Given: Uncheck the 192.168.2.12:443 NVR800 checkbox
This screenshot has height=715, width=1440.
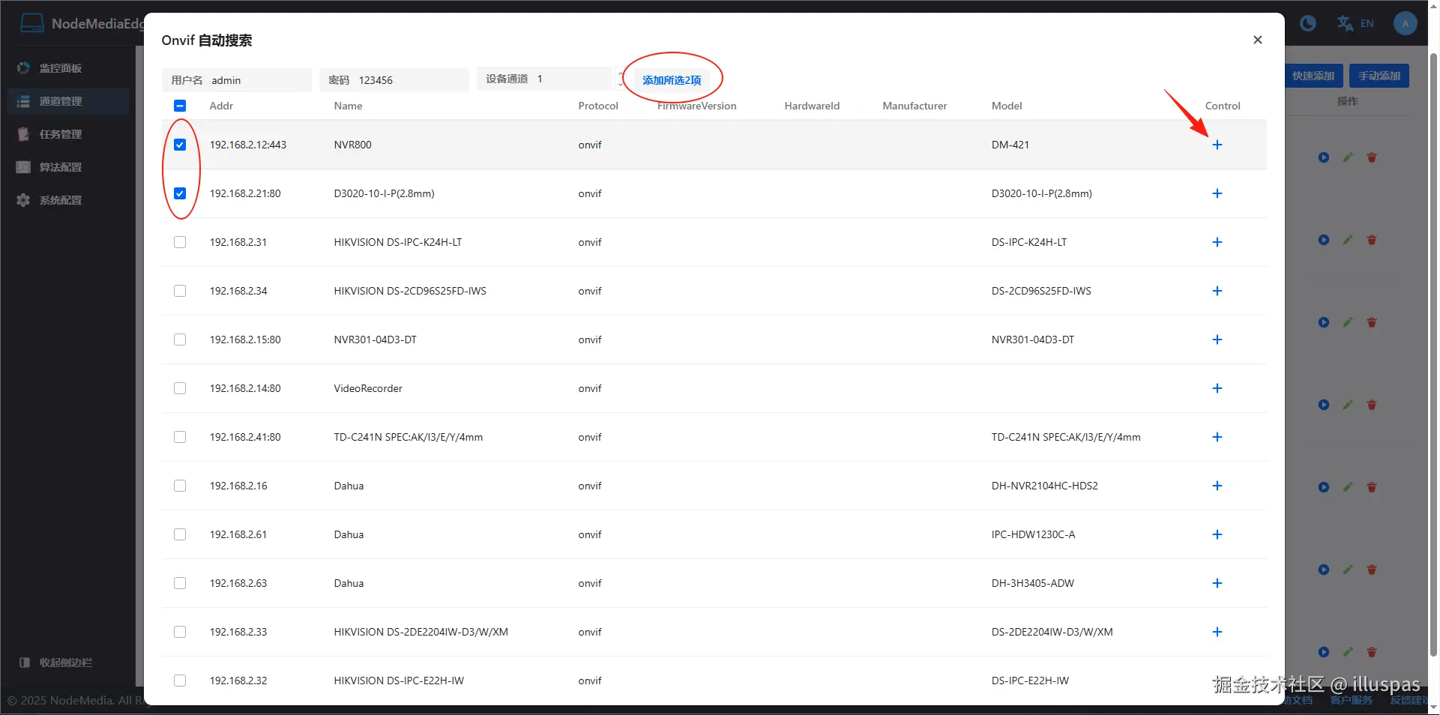Looking at the screenshot, I should point(180,145).
